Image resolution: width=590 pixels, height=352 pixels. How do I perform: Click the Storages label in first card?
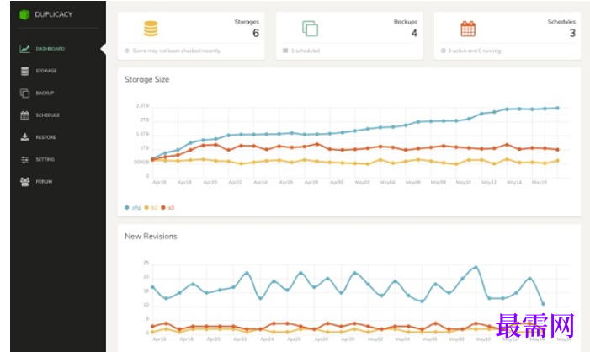pos(247,22)
